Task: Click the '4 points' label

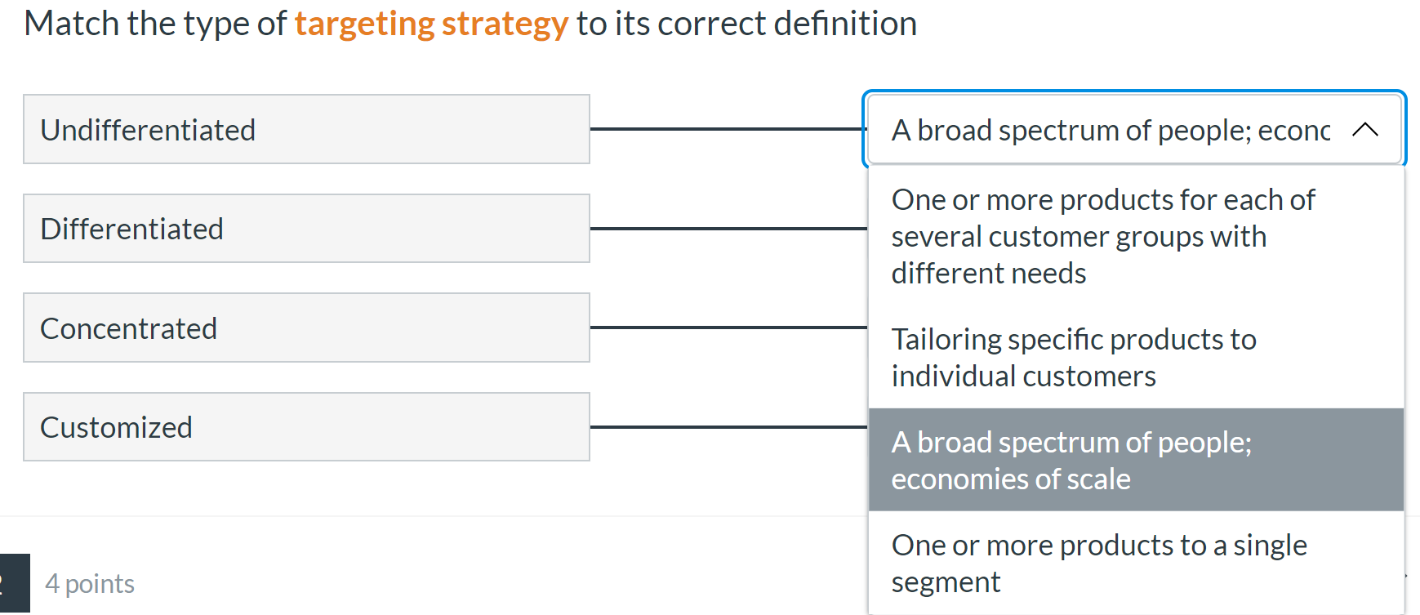Action: click(x=90, y=583)
